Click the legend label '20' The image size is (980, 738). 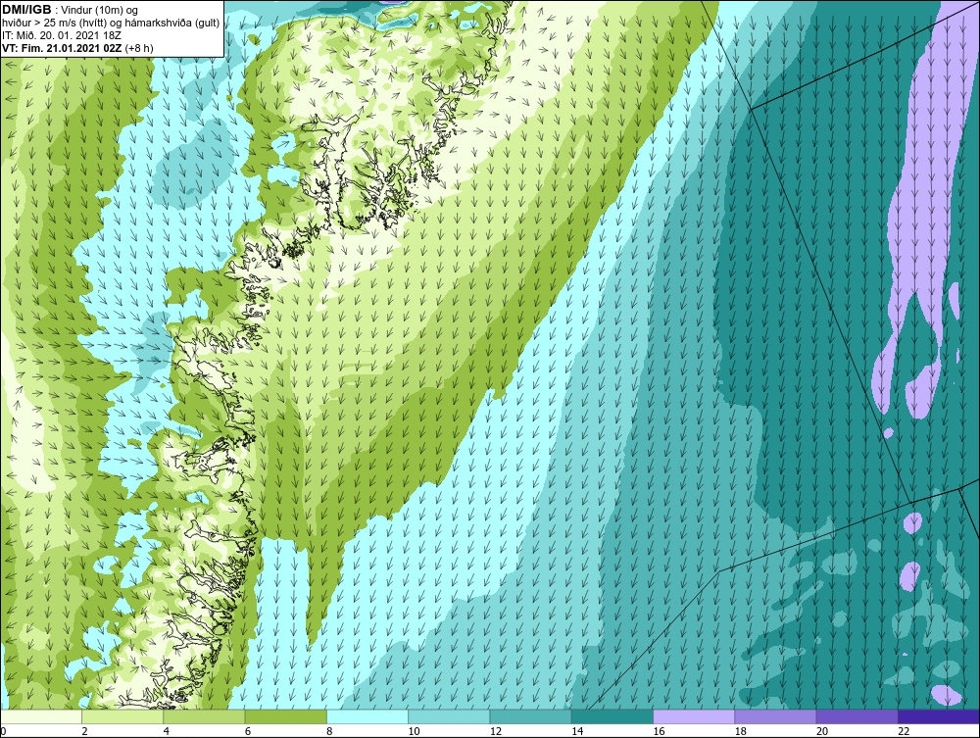pos(822,731)
